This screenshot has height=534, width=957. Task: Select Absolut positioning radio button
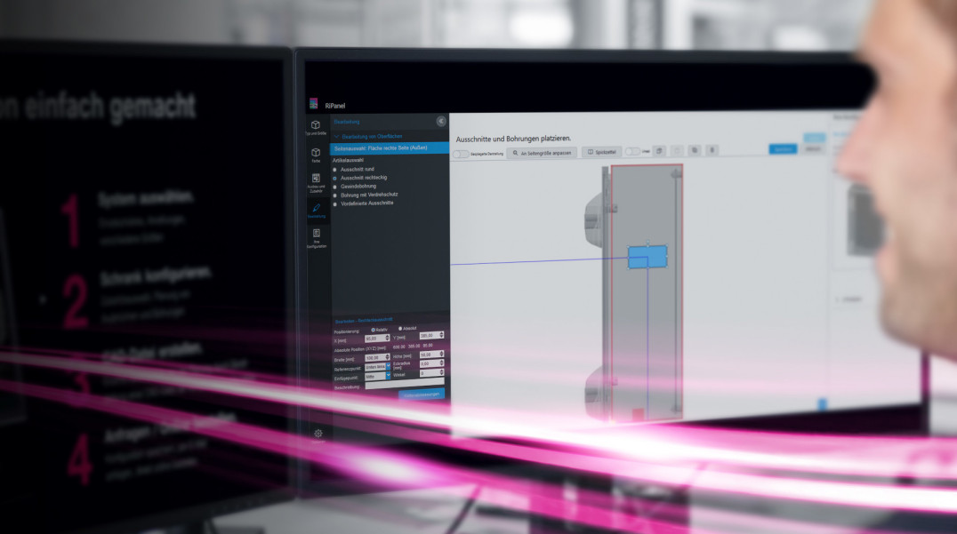click(400, 329)
